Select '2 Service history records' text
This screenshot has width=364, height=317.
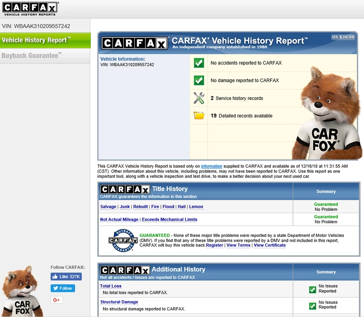(237, 98)
